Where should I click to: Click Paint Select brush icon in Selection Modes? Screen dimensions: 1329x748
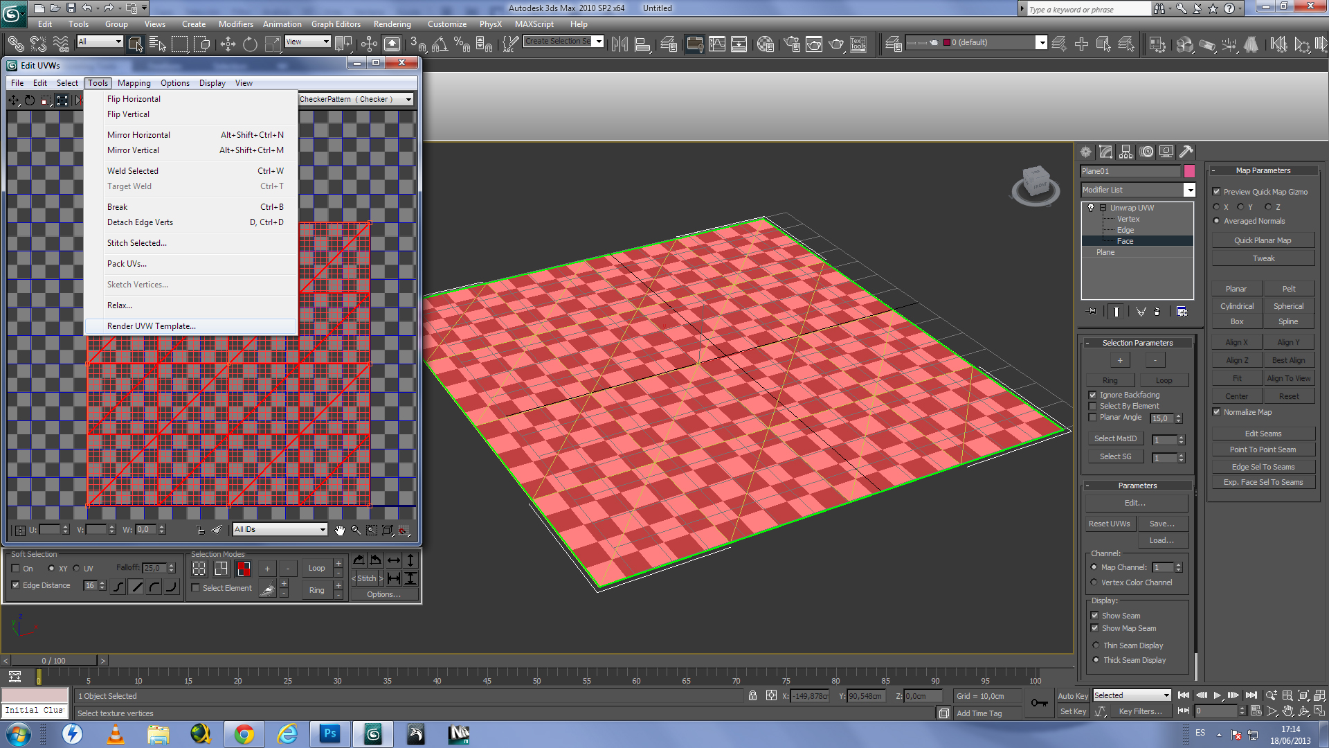coord(267,589)
